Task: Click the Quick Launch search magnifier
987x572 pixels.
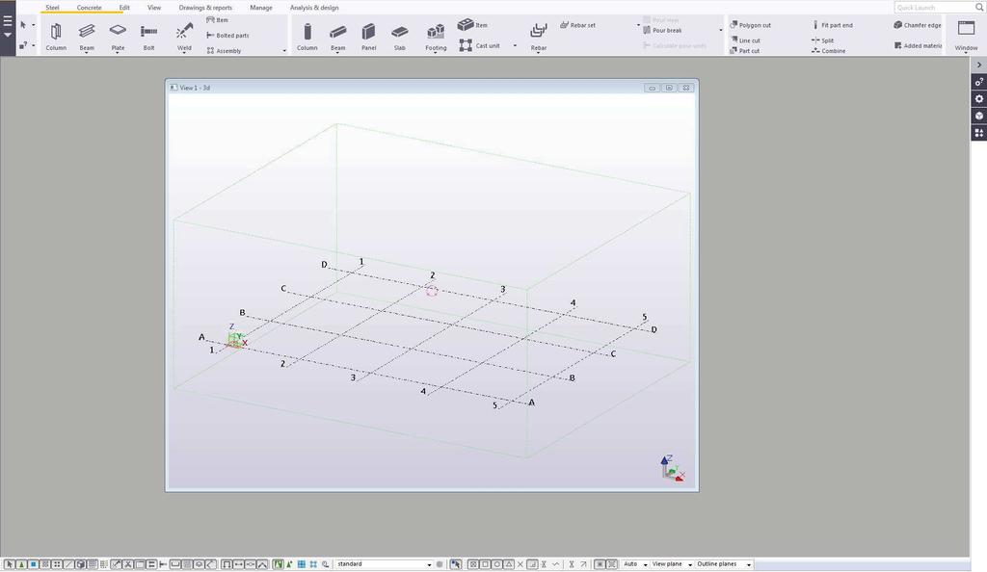Action: pyautogui.click(x=979, y=8)
